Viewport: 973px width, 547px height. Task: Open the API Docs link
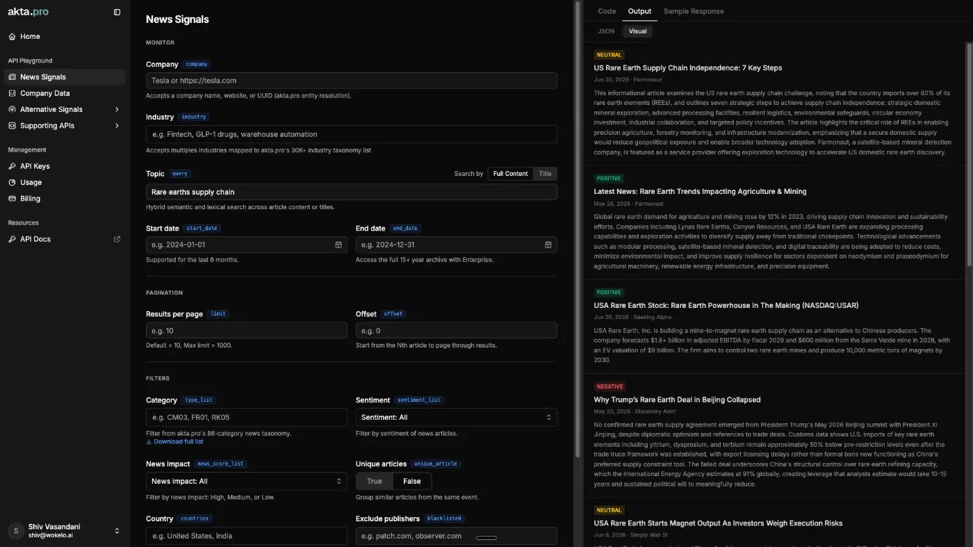click(65, 239)
